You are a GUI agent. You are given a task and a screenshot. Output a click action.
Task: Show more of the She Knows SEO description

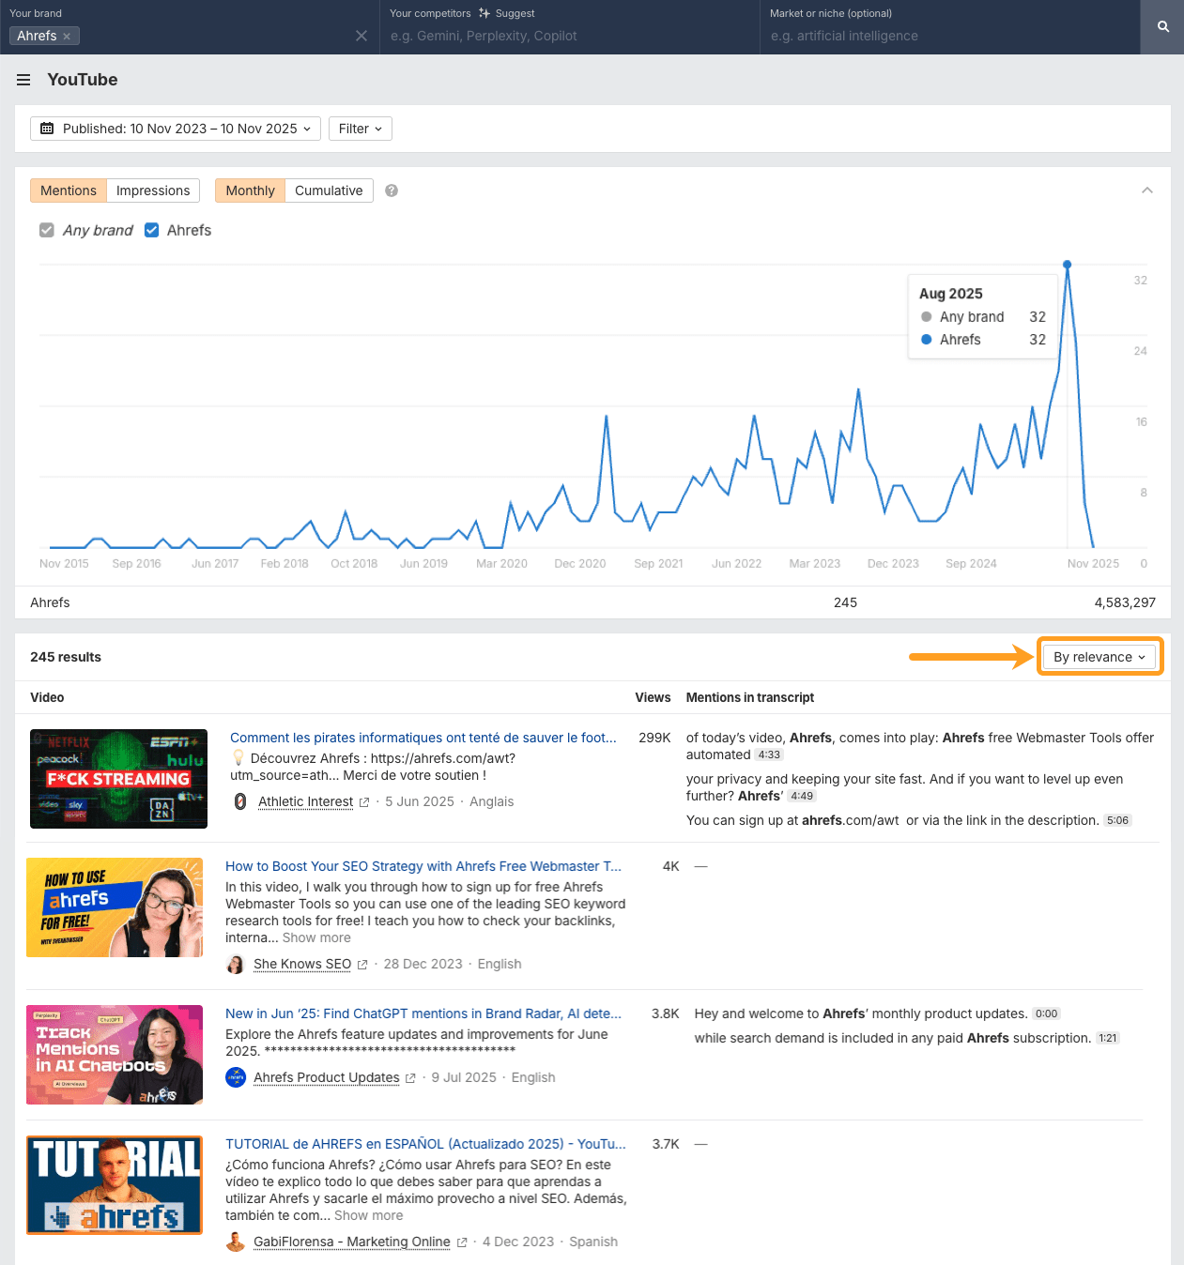(x=316, y=937)
